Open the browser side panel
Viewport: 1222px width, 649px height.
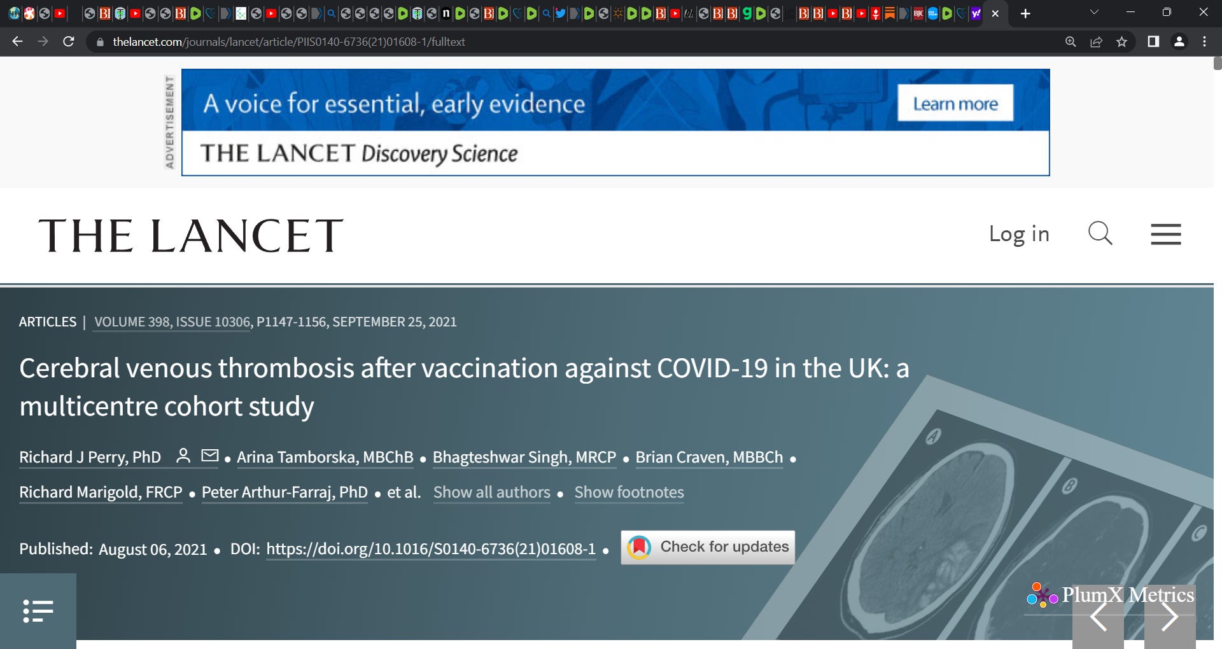[x=1153, y=41]
